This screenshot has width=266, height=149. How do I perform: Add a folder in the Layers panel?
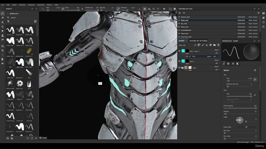point(214,45)
